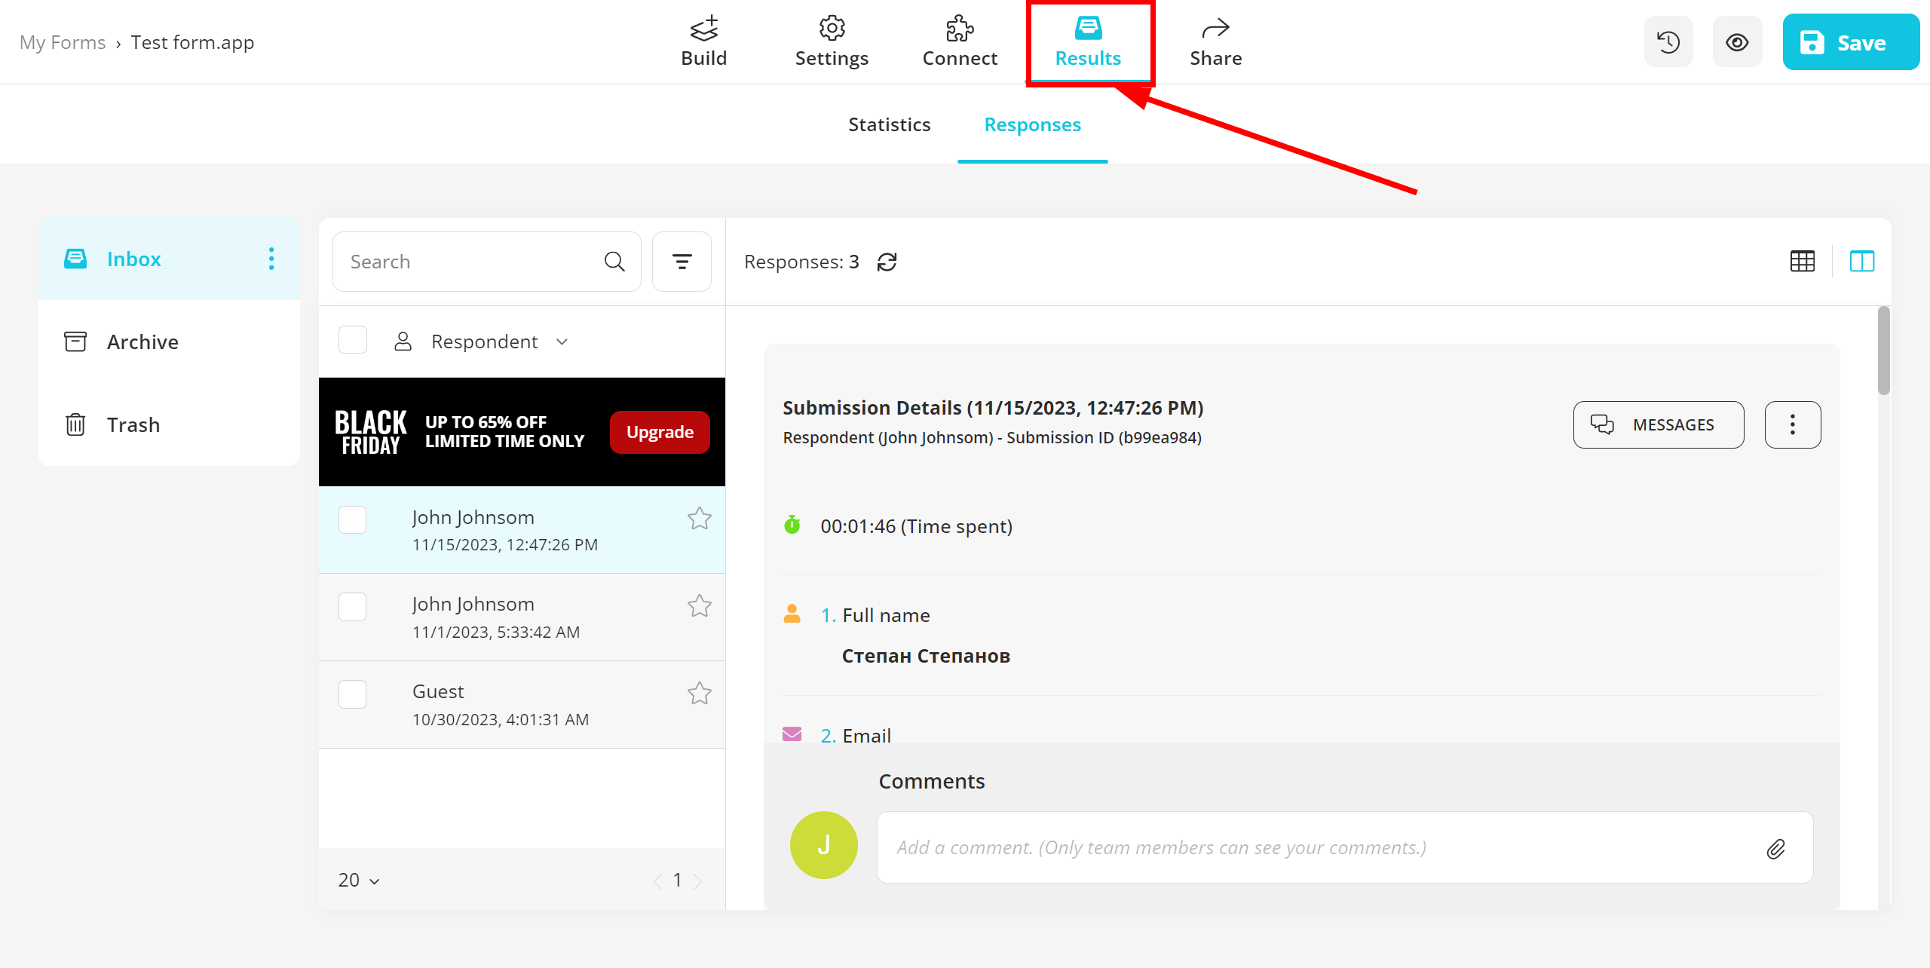The height and width of the screenshot is (968, 1930).
Task: Check the Guest submission checkbox
Action: (x=353, y=693)
